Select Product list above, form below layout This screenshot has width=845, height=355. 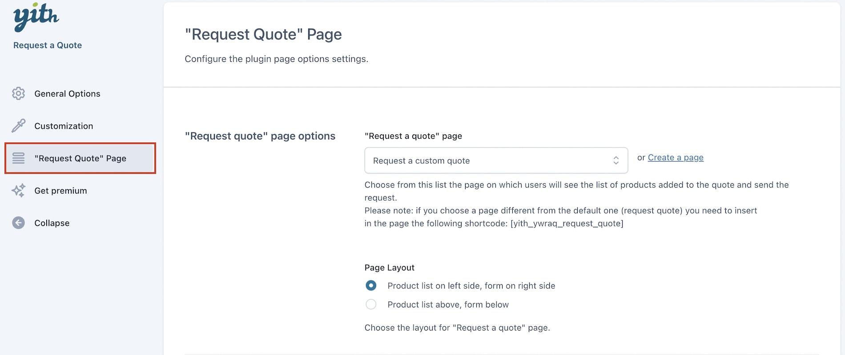[x=371, y=304]
